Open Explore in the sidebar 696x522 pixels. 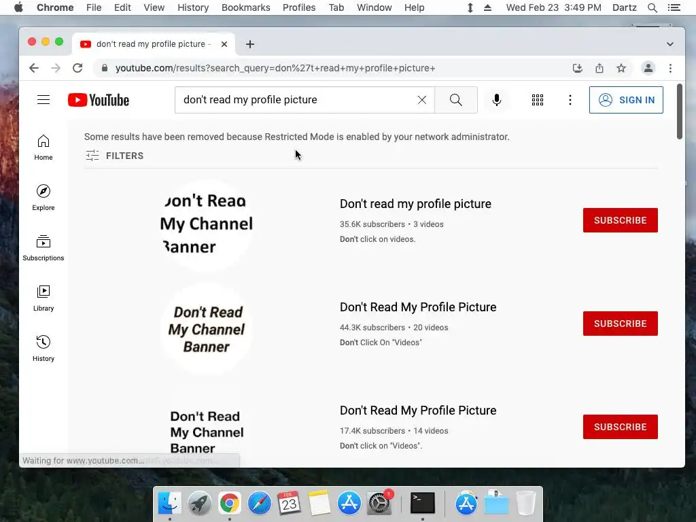(43, 198)
